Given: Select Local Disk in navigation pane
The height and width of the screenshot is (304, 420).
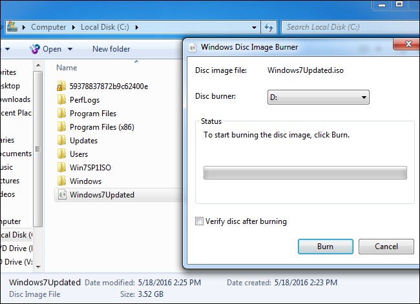Looking at the screenshot, I should [16, 235].
